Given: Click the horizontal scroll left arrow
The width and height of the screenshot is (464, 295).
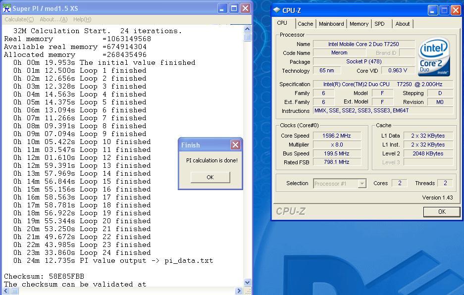Looking at the screenshot, I should (5, 291).
